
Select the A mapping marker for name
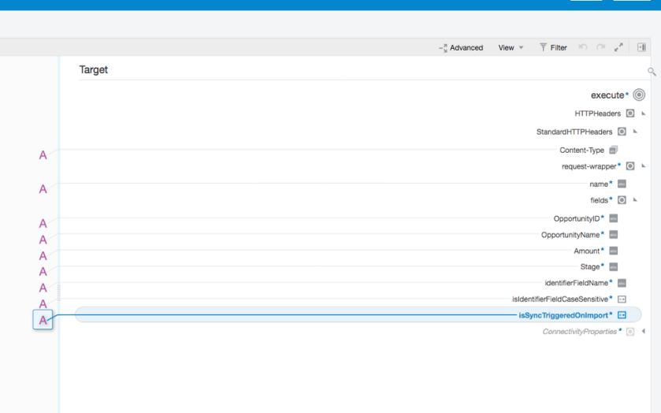point(43,189)
